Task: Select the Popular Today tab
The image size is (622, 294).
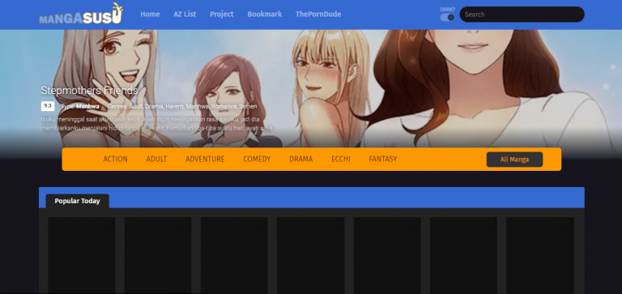Action: [x=78, y=201]
